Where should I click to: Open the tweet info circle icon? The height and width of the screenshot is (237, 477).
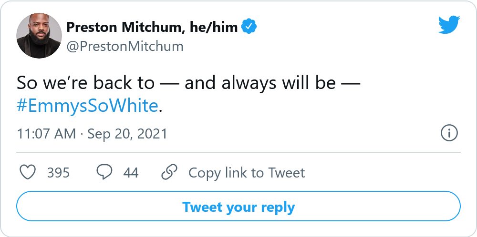tap(449, 133)
